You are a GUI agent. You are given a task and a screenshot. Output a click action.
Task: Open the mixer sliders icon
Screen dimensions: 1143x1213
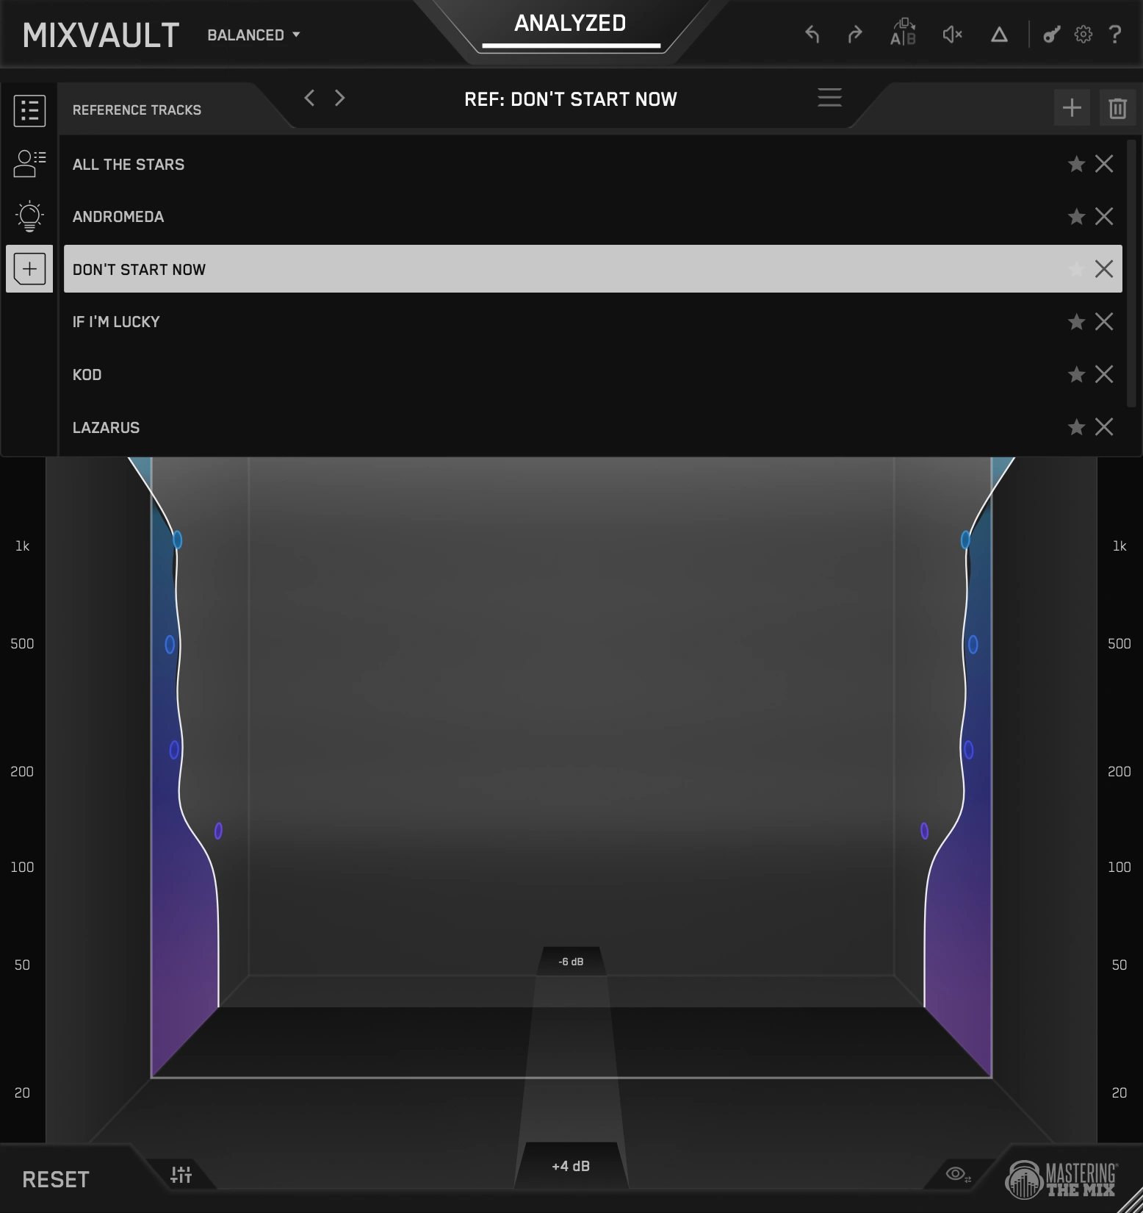181,1175
